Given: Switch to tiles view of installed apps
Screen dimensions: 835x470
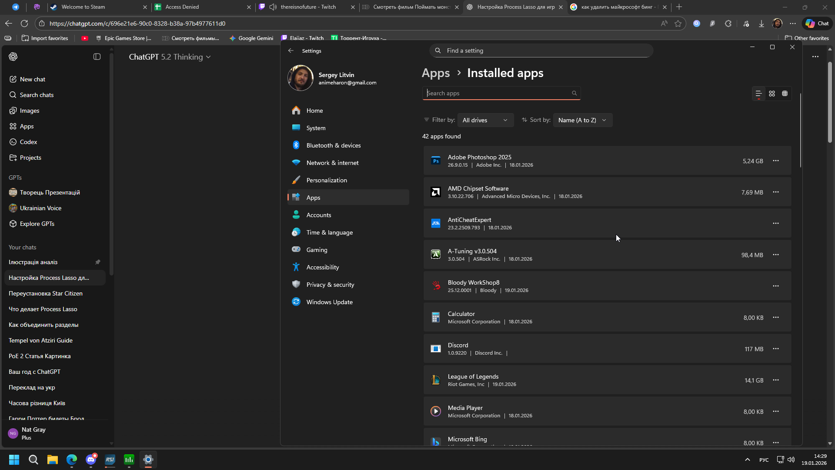Looking at the screenshot, I should [x=785, y=94].
